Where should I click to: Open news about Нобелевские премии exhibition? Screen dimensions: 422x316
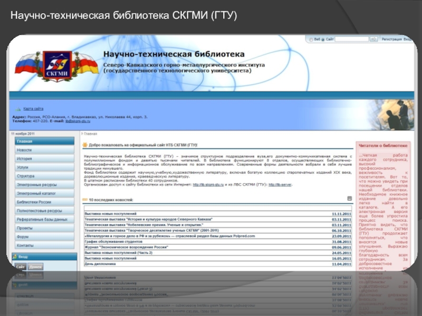click(x=144, y=225)
